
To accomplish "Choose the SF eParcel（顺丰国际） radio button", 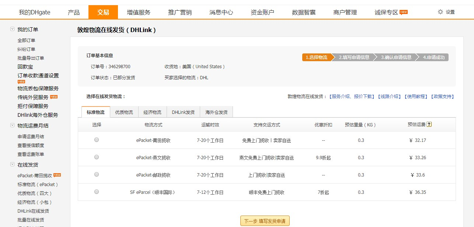I will pos(97,192).
